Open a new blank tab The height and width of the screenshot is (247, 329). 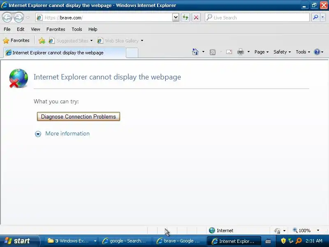(132, 53)
